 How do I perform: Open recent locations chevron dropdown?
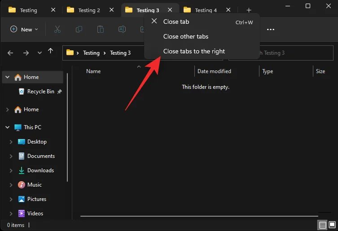tap(39, 52)
